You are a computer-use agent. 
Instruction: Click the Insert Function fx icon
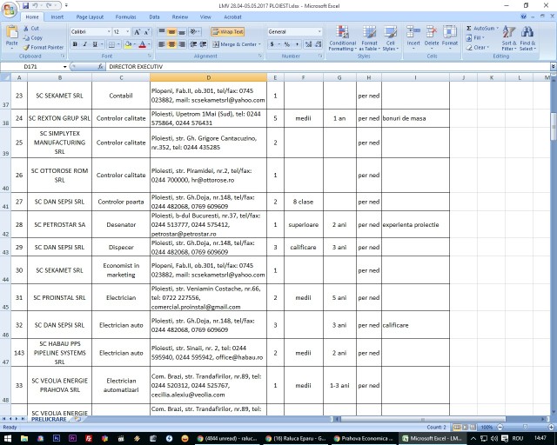click(x=101, y=66)
